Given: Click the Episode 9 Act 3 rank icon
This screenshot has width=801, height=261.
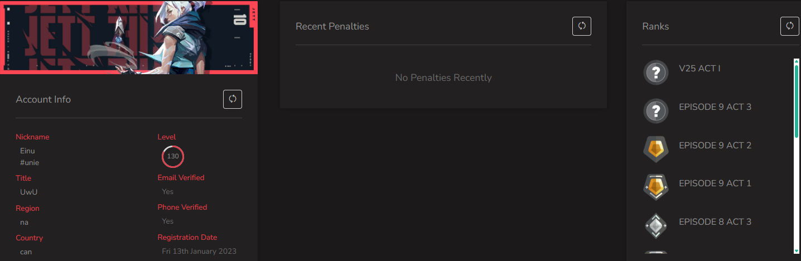Looking at the screenshot, I should 657,111.
